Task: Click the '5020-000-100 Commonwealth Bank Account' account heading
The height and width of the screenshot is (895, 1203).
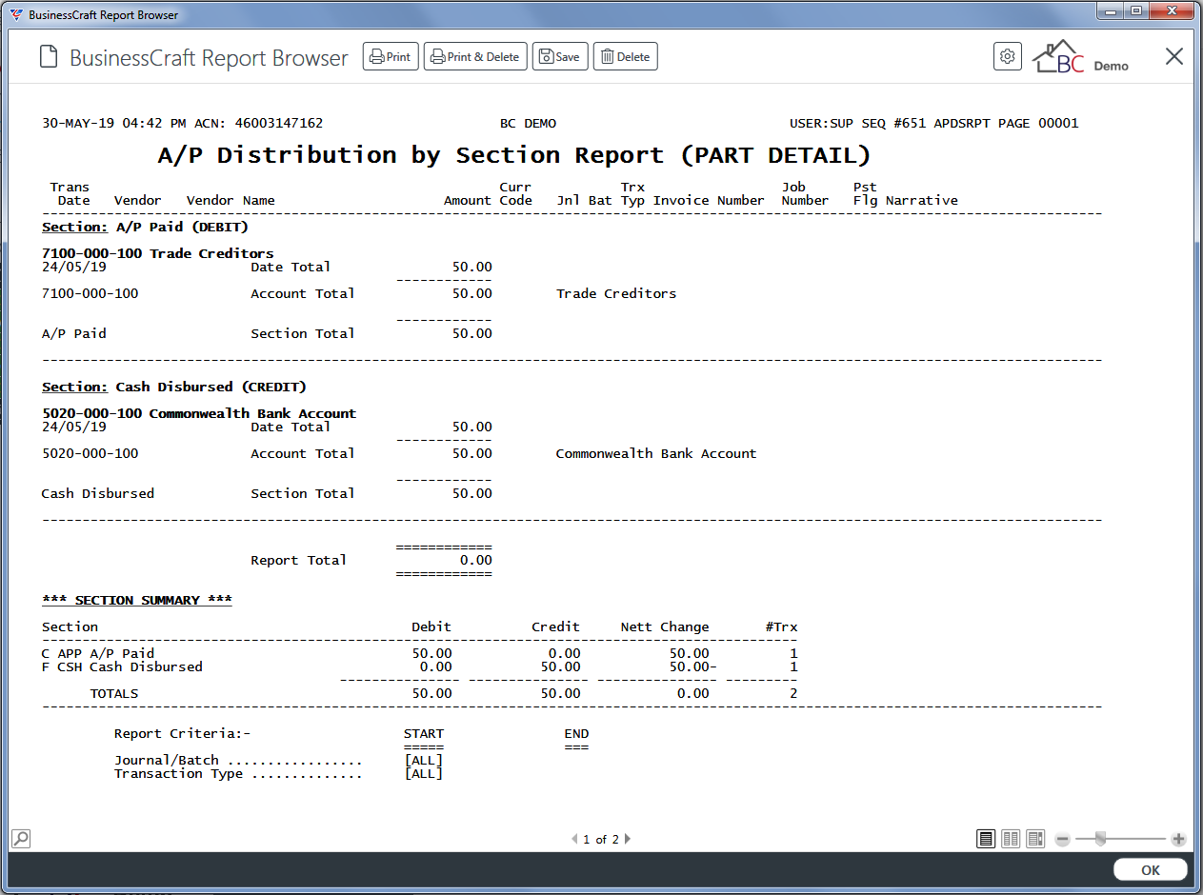Action: 199,413
